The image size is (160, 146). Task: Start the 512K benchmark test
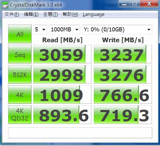pyautogui.click(x=20, y=74)
